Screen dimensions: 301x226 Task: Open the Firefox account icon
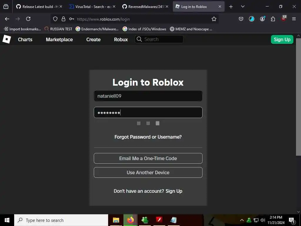[262, 19]
